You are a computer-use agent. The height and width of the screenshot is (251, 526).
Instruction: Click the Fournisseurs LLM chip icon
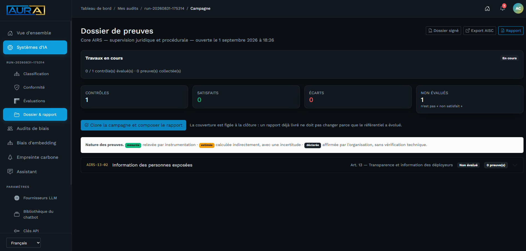tap(17, 198)
